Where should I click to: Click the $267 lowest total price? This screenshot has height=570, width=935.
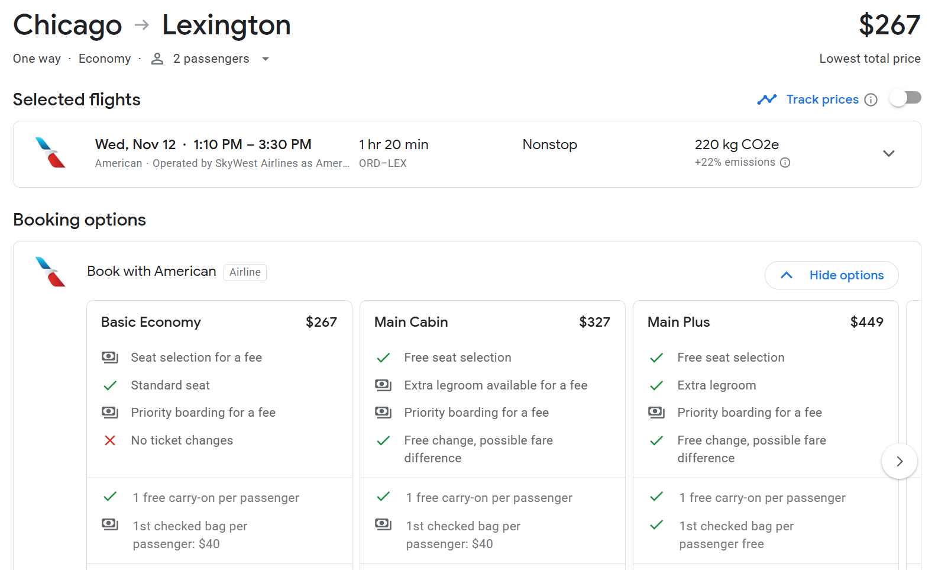(x=889, y=25)
